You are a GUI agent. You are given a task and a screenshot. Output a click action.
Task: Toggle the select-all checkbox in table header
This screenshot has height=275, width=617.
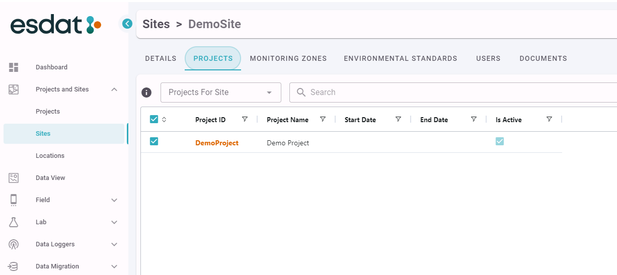[x=154, y=119]
